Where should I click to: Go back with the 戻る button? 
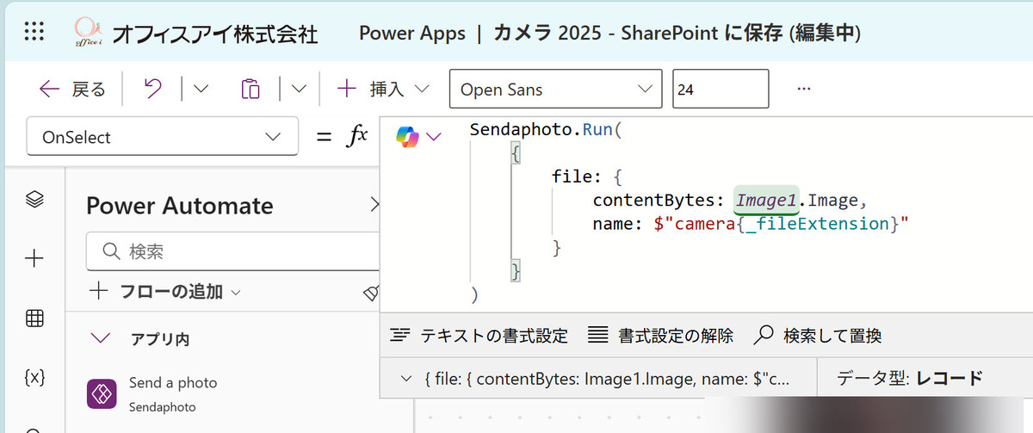click(x=72, y=89)
